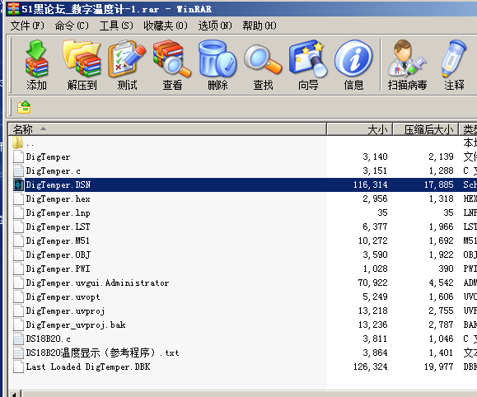Select DigTemper.uvproj in the list
The height and width of the screenshot is (397, 477).
65,311
